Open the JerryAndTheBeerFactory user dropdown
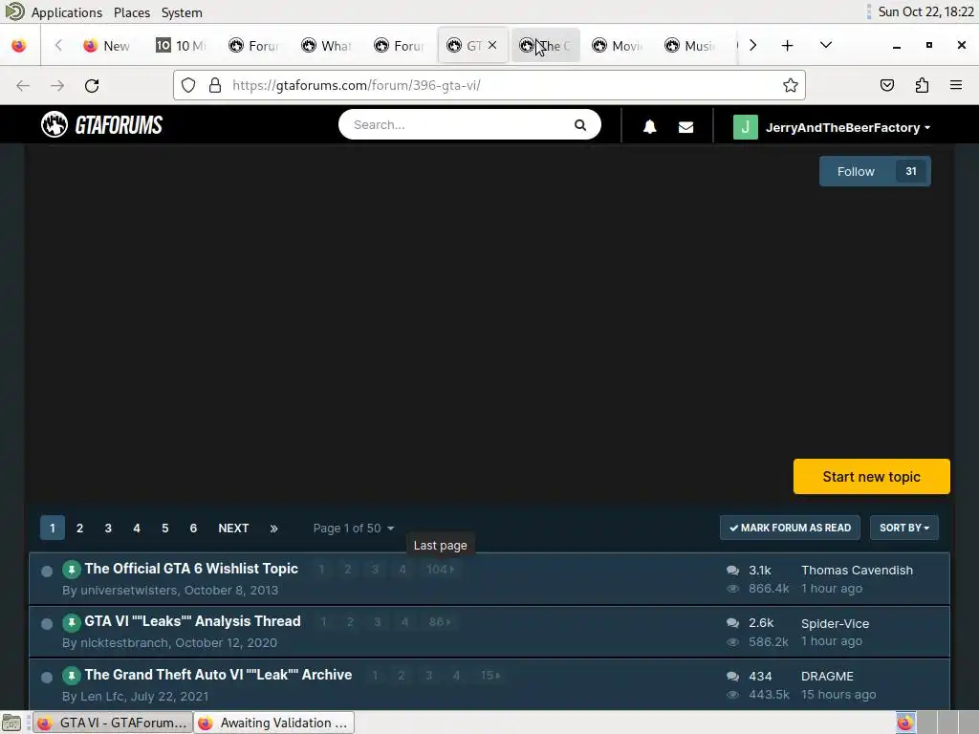 [848, 127]
